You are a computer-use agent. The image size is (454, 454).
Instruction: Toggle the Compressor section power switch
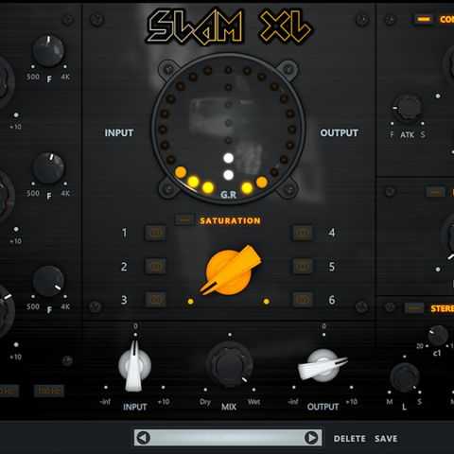coord(424,19)
